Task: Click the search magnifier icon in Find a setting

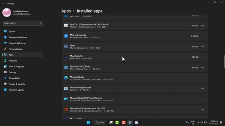Action: click(x=40, y=23)
